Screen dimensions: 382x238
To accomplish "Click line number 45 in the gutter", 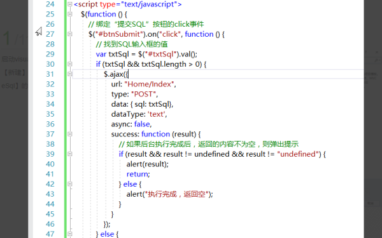I will click(x=50, y=215).
